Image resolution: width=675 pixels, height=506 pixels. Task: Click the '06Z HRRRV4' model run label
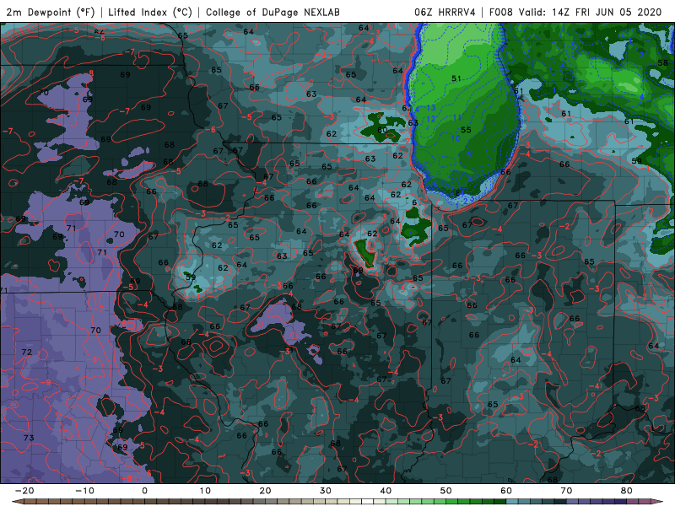445,12
